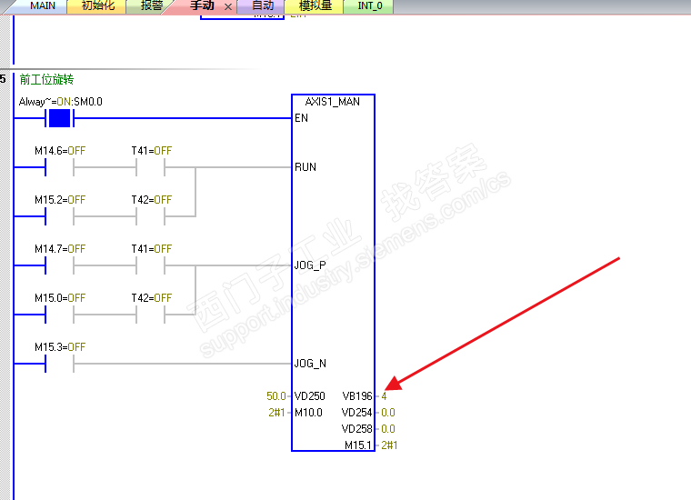The width and height of the screenshot is (691, 500).
Task: Select the M15.1 output parameter
Action: (x=358, y=445)
